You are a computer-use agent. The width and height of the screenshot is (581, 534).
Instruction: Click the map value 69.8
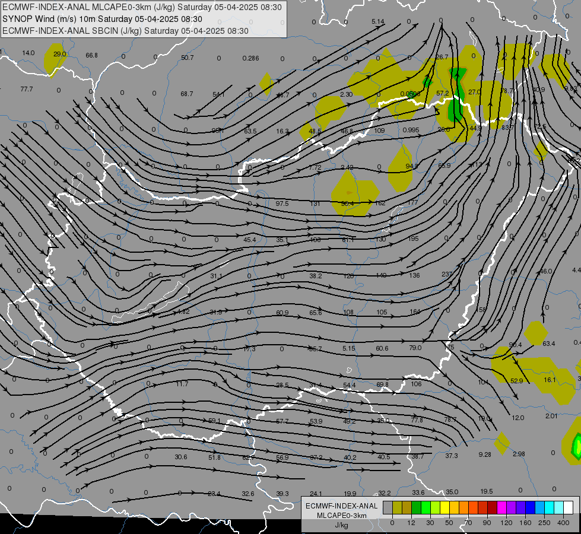382,384
